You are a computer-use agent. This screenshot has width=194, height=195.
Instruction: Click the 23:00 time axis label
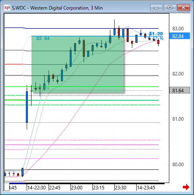pos(77,188)
